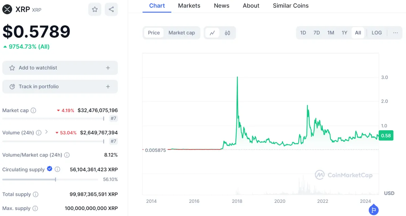Select the Market cap chart mode
Viewport: 406px width, 216px height.
click(182, 33)
